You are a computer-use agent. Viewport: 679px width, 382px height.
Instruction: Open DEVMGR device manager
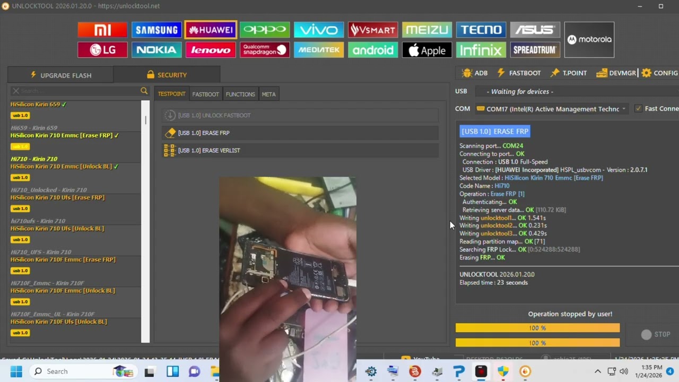[x=616, y=73]
